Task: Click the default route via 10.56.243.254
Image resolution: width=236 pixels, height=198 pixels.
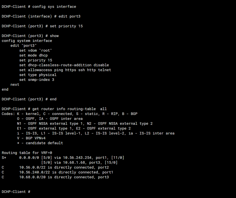Action: [71, 158]
